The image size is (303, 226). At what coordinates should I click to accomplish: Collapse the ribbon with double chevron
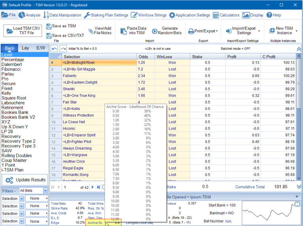coord(299,49)
